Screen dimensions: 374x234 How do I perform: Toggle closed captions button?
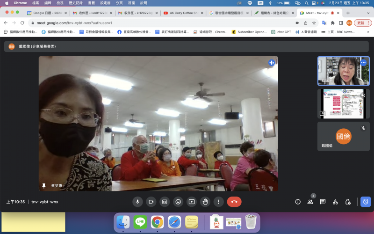[x=165, y=202]
